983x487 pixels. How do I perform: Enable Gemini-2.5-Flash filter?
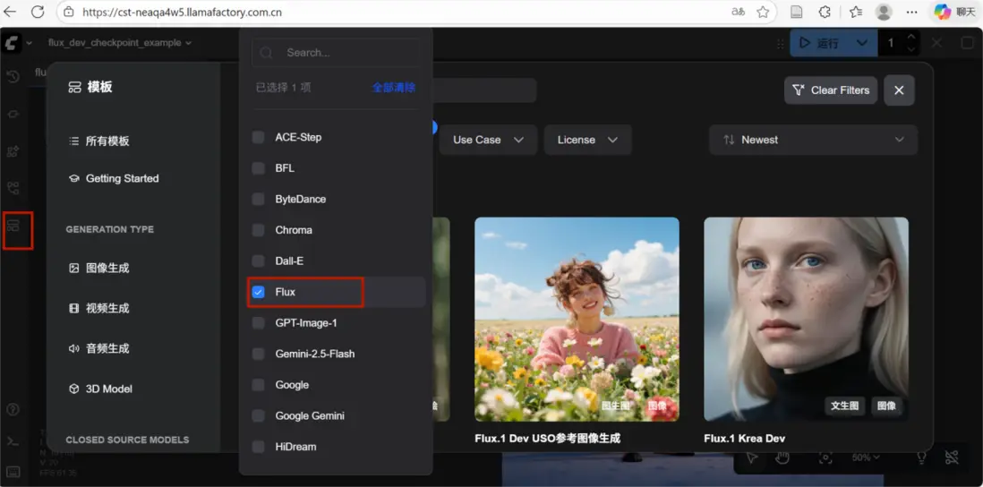tap(259, 354)
